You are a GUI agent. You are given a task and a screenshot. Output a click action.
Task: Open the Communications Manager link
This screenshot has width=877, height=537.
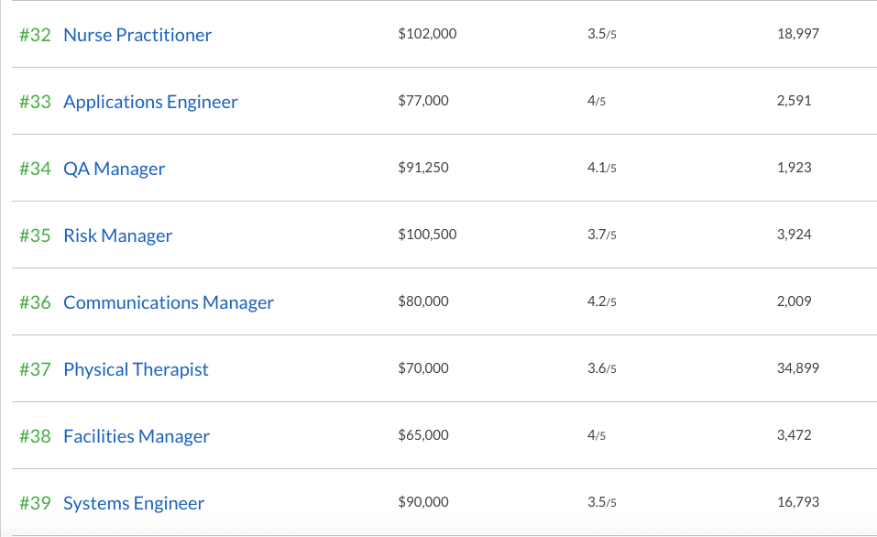(x=169, y=302)
